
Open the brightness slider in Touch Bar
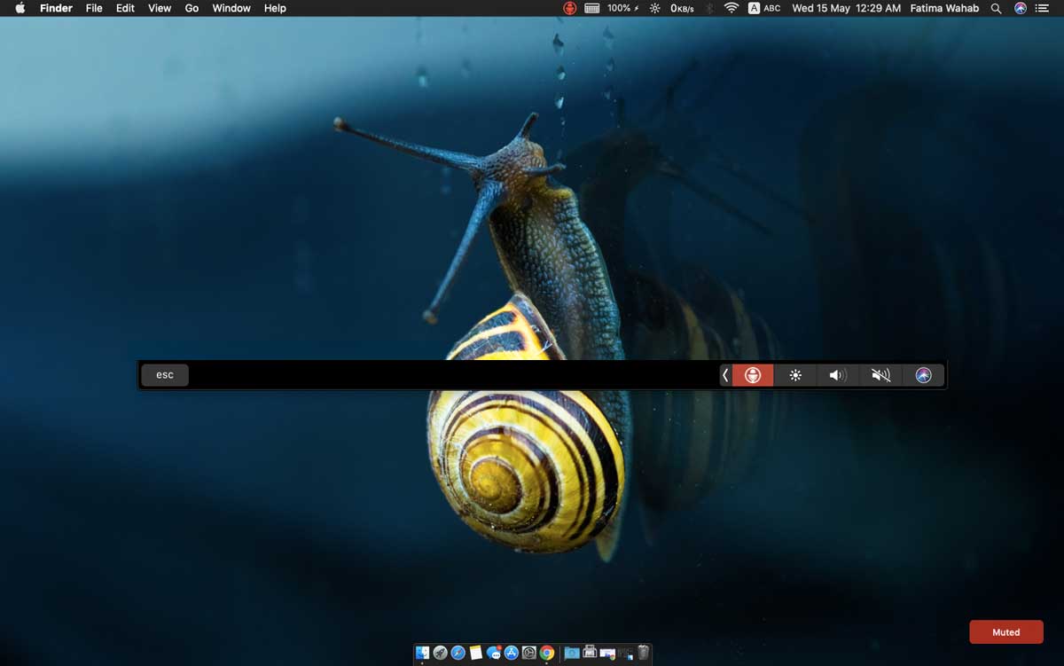point(795,375)
